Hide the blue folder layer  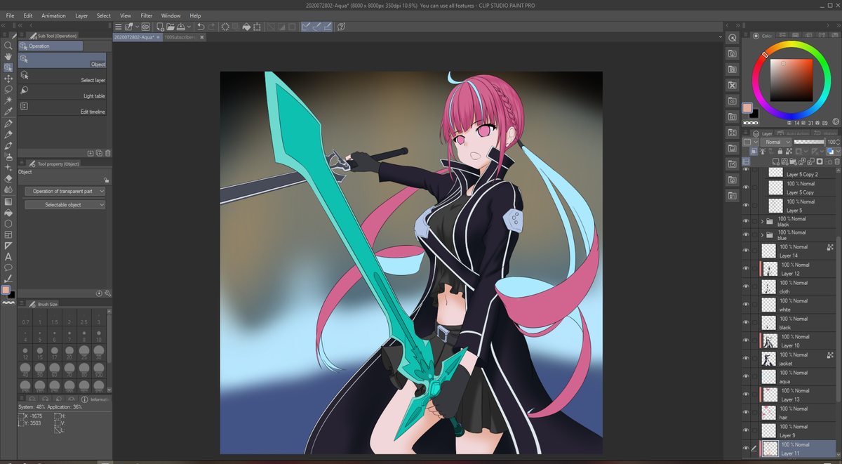[x=745, y=235]
